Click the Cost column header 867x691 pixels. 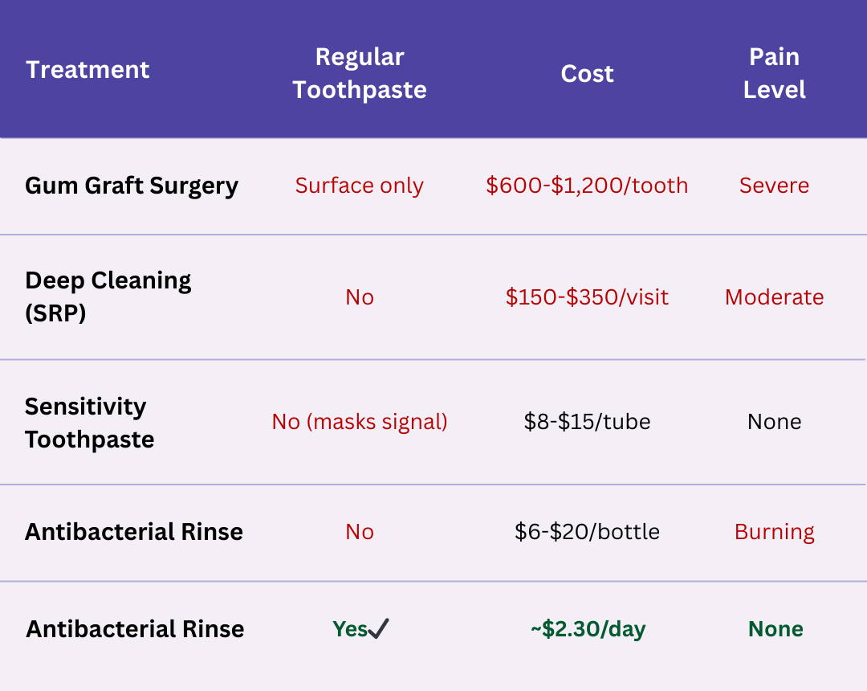[587, 74]
